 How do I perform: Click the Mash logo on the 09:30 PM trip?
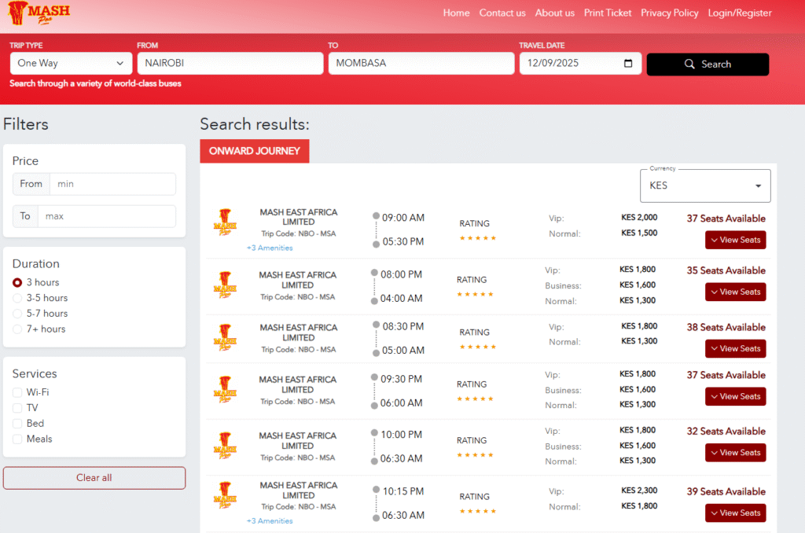coord(225,390)
